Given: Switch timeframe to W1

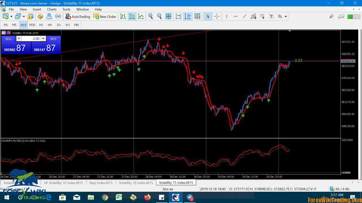Looking at the screenshot, I should tap(68, 25).
